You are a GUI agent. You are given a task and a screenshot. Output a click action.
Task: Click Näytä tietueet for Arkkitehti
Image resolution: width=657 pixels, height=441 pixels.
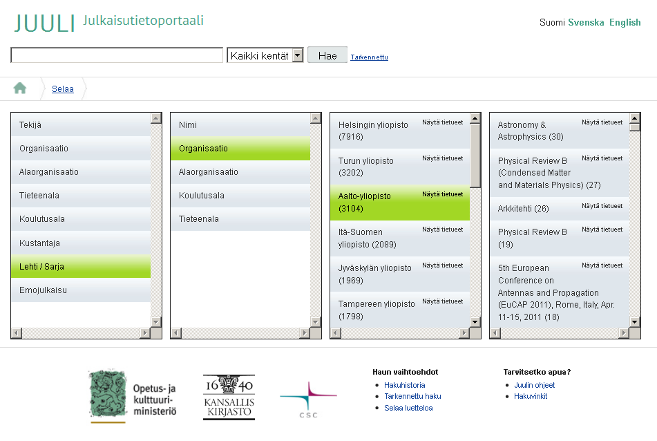(602, 206)
